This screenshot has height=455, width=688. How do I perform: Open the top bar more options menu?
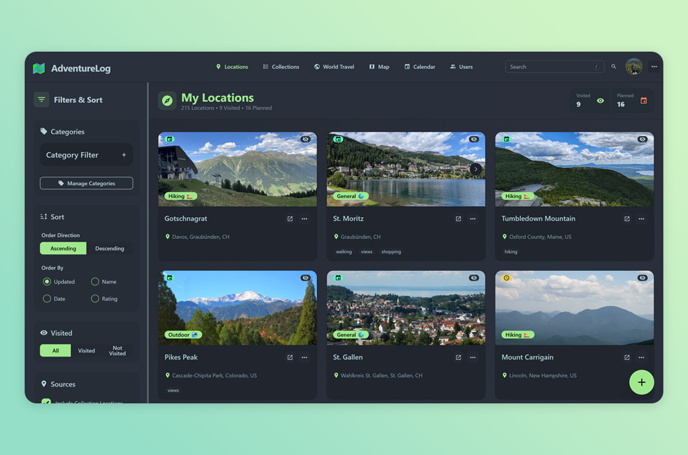pos(654,67)
